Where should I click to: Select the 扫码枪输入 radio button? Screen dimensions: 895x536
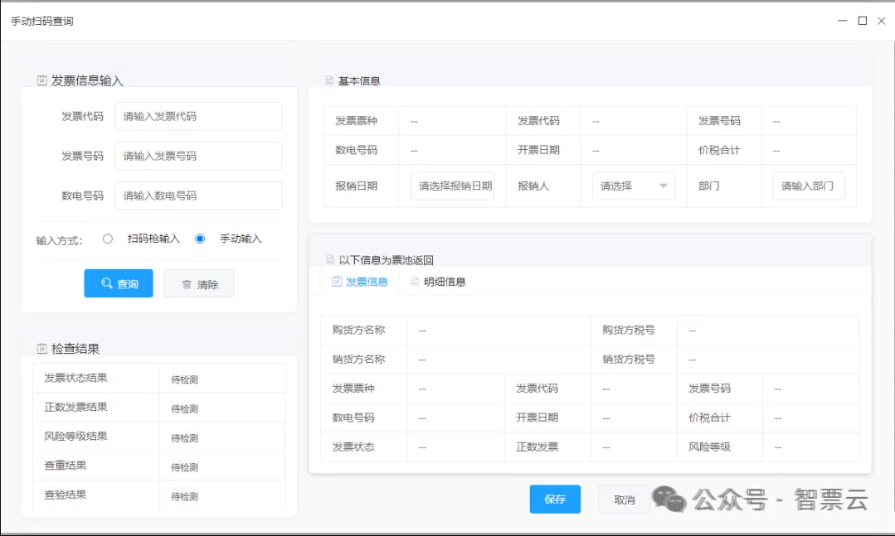(x=107, y=239)
